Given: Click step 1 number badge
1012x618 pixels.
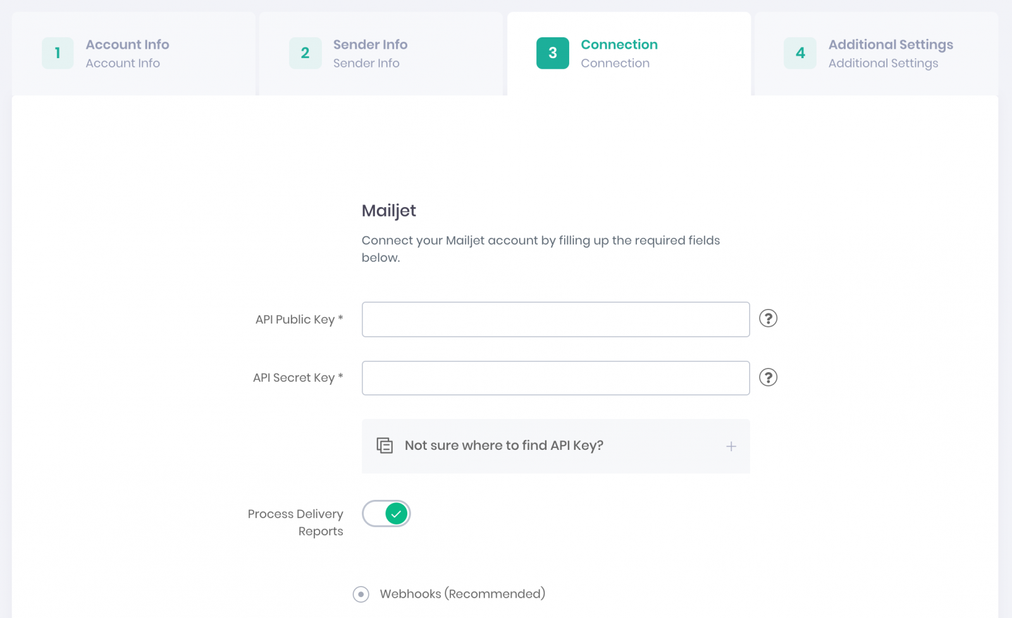Looking at the screenshot, I should point(58,53).
